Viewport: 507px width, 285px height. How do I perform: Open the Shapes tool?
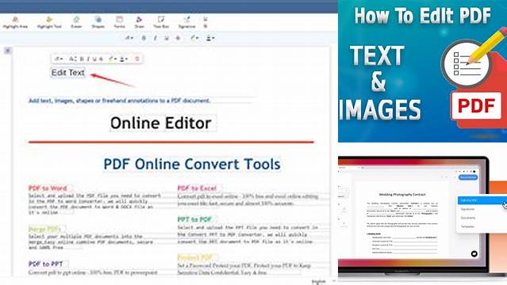[x=98, y=22]
